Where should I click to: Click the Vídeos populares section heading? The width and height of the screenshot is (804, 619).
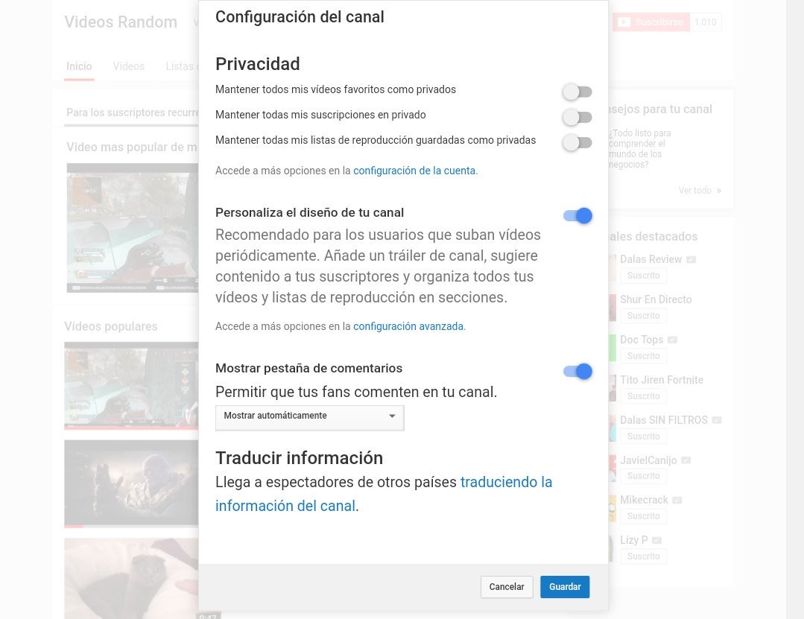point(111,326)
